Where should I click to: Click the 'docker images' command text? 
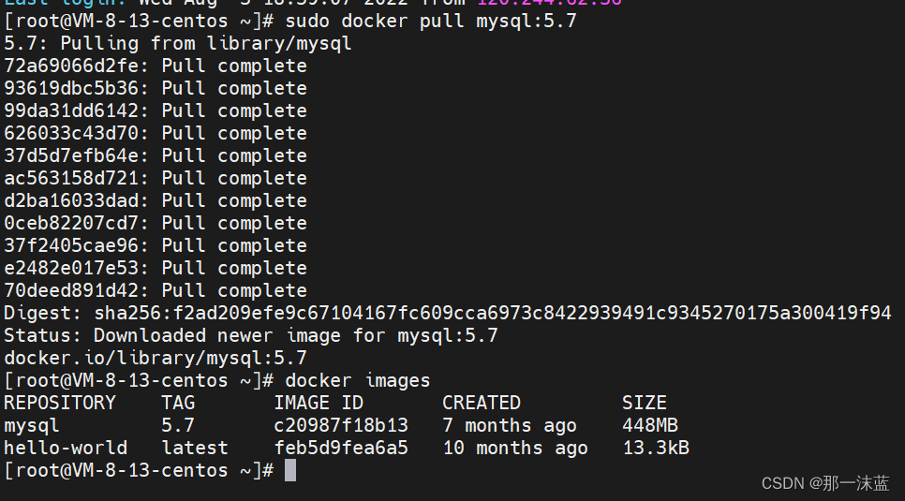pyautogui.click(x=358, y=380)
